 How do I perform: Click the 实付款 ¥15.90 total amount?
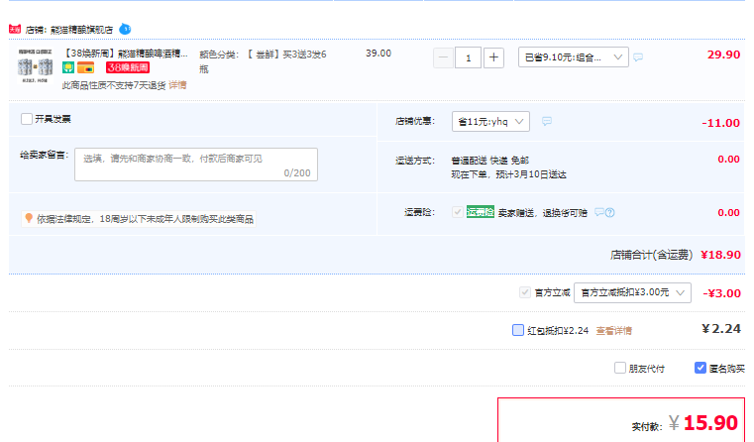click(703, 423)
